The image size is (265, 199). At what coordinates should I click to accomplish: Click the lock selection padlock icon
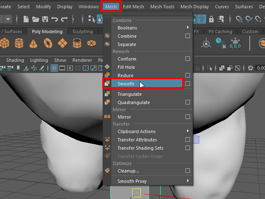211,19
